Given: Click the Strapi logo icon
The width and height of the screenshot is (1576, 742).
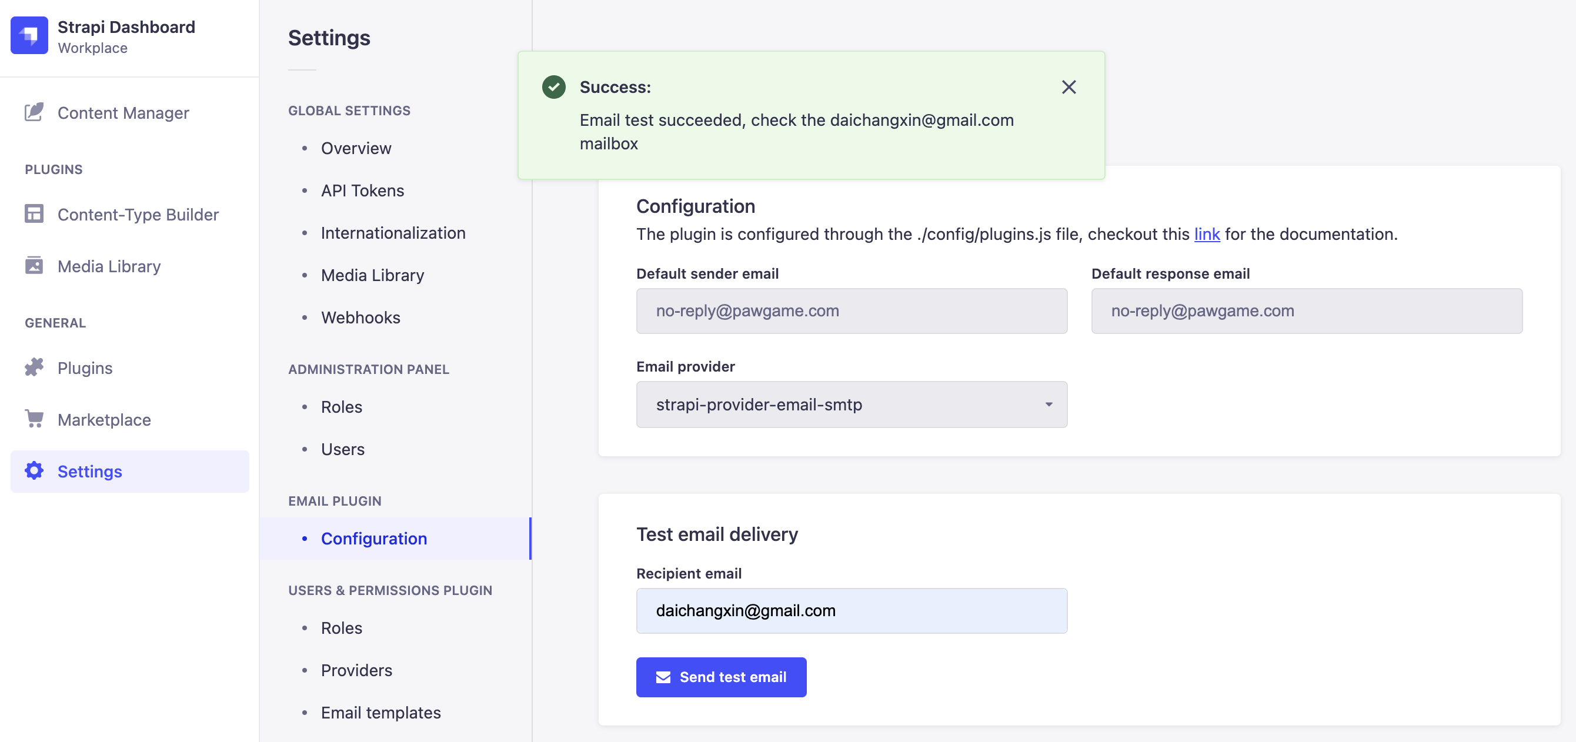Looking at the screenshot, I should (29, 35).
